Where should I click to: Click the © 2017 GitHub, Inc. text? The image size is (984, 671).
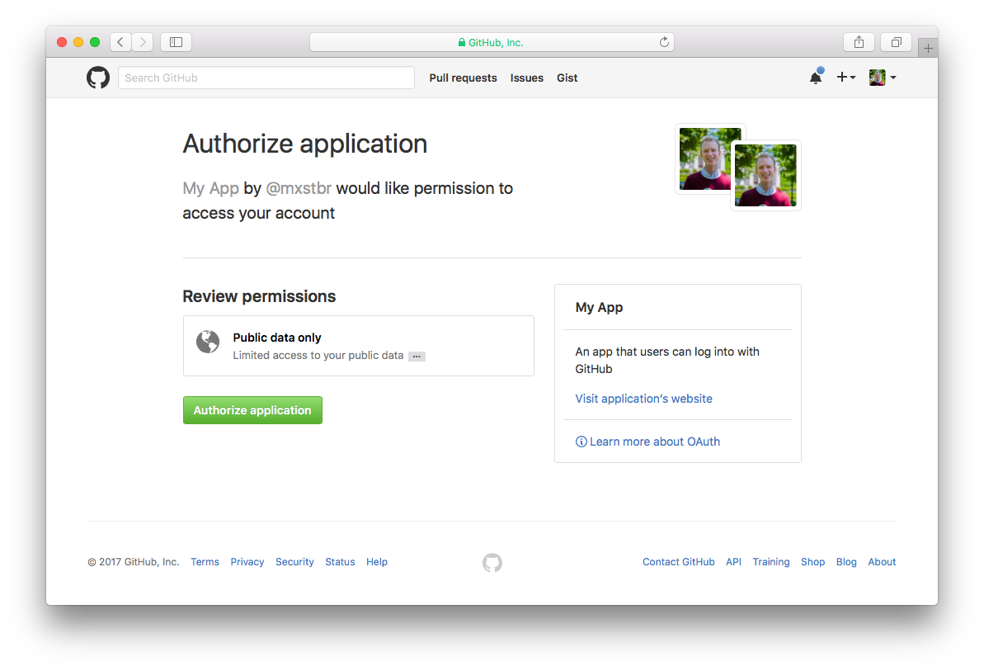tap(134, 562)
